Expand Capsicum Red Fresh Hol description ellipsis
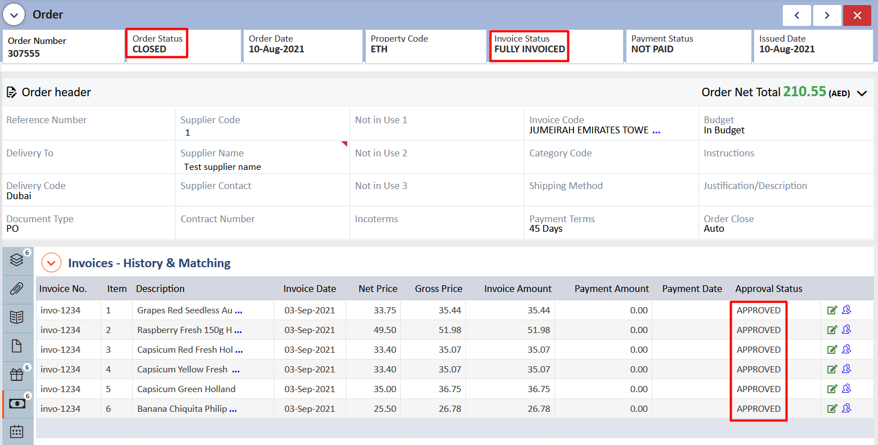 pyautogui.click(x=239, y=350)
